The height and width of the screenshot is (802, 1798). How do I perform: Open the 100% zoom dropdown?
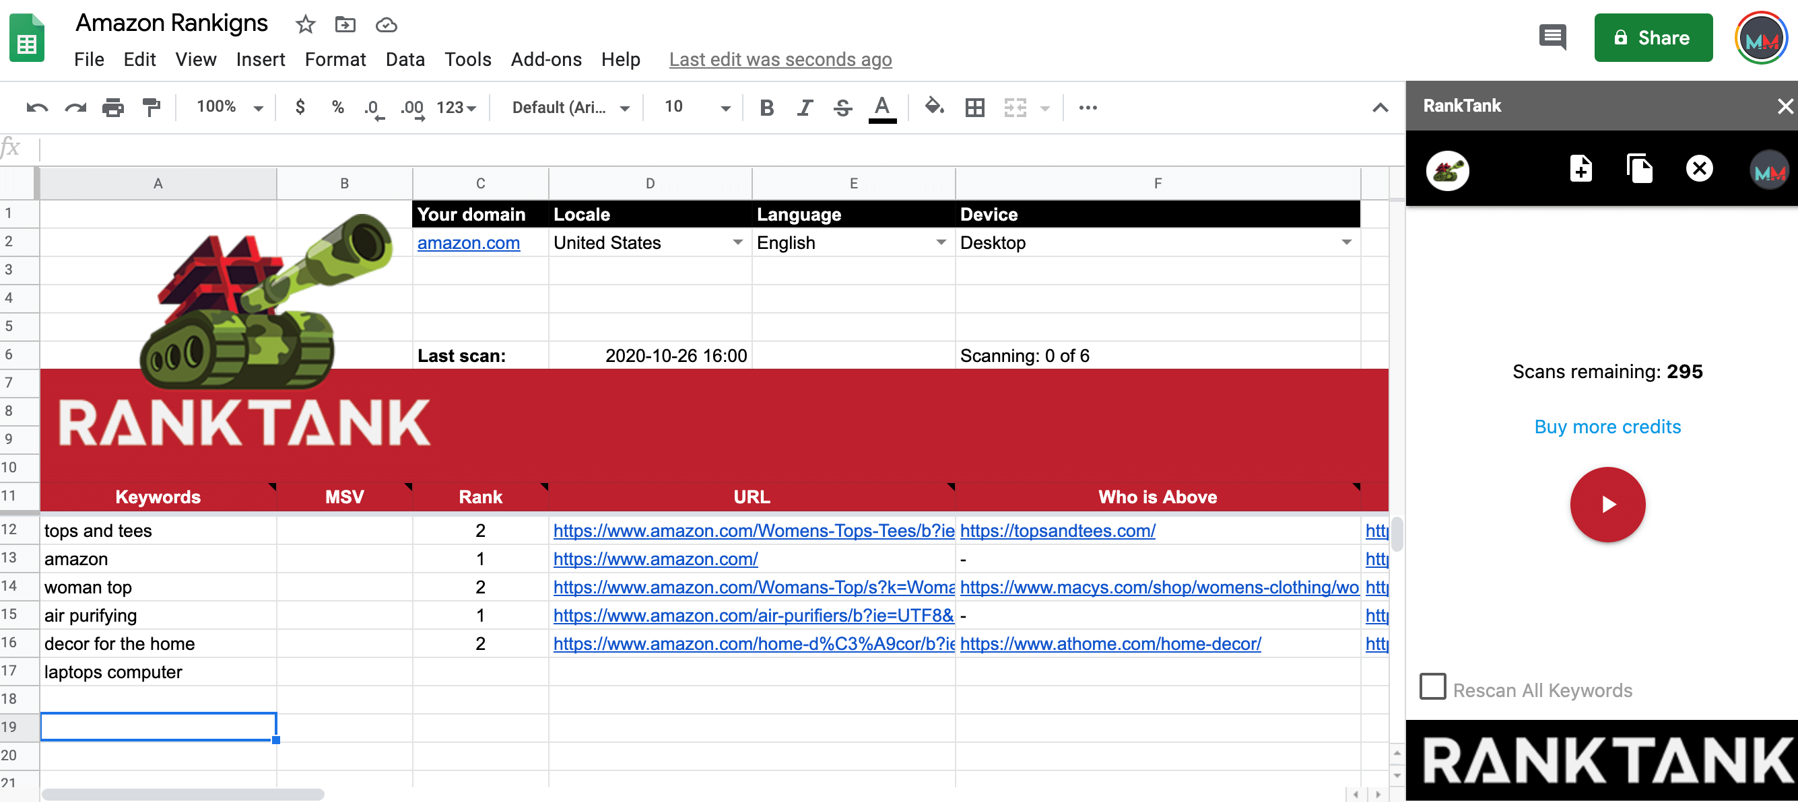(229, 108)
